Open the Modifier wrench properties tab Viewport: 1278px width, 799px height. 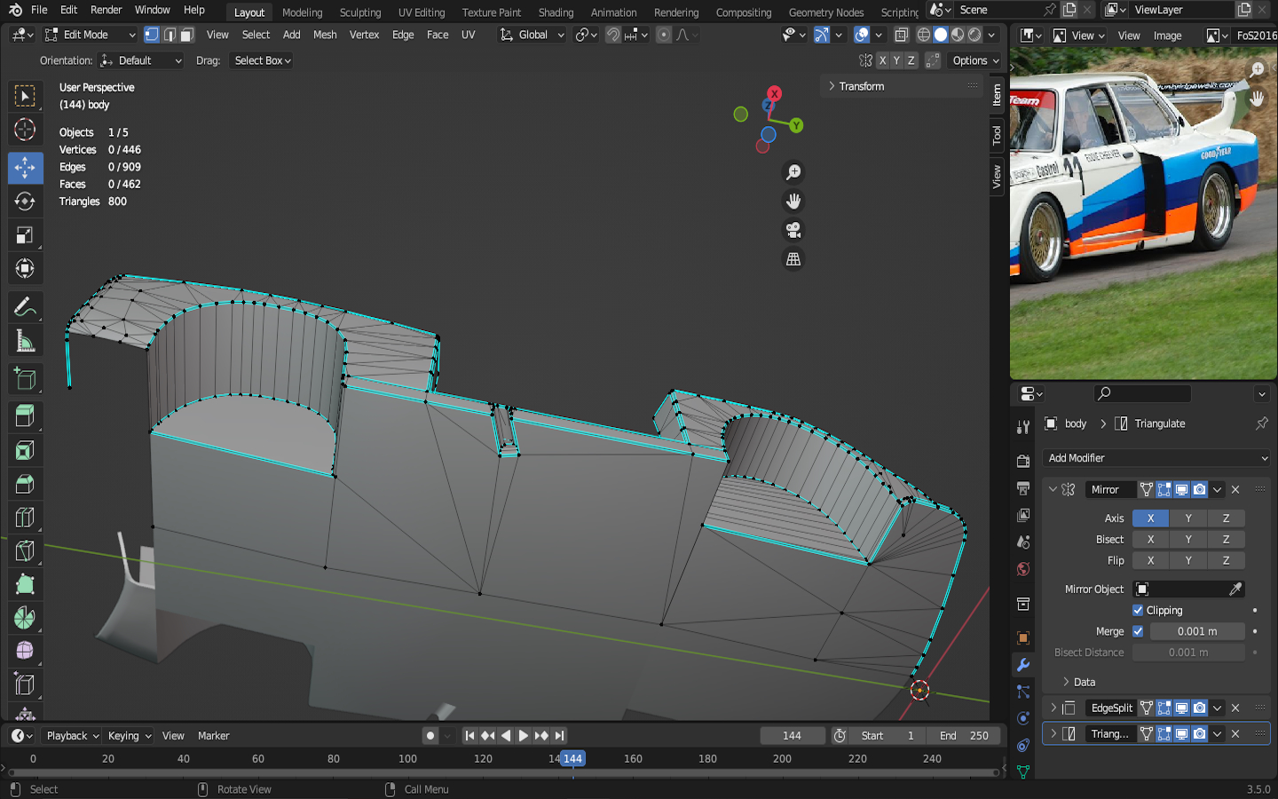click(x=1023, y=665)
